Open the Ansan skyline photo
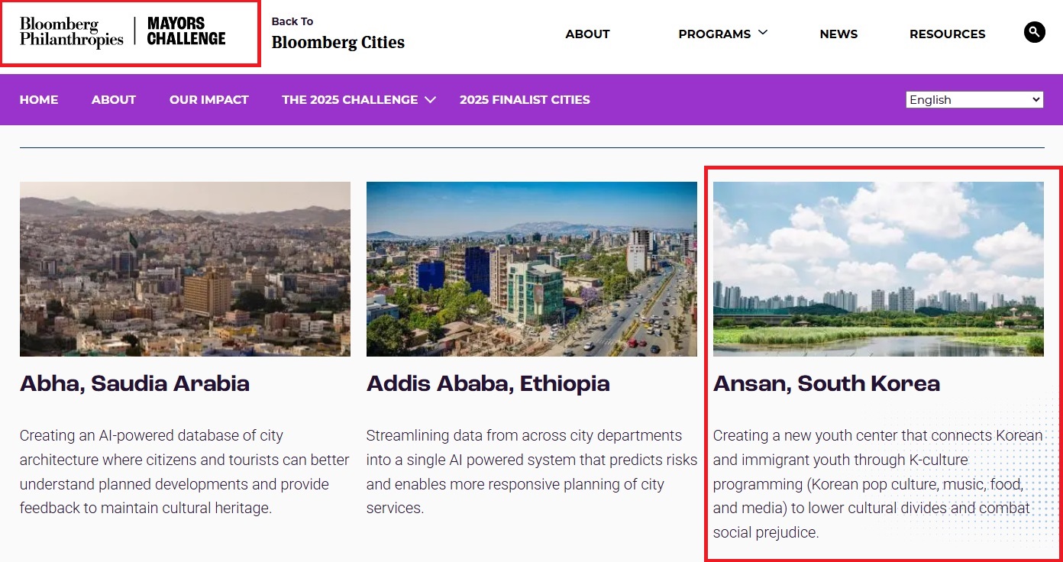The image size is (1063, 562). (878, 269)
